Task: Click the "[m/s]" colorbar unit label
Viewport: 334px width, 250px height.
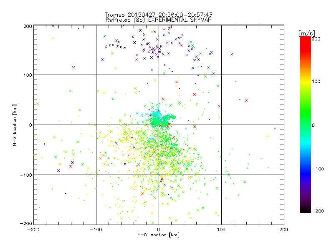Action: click(307, 33)
